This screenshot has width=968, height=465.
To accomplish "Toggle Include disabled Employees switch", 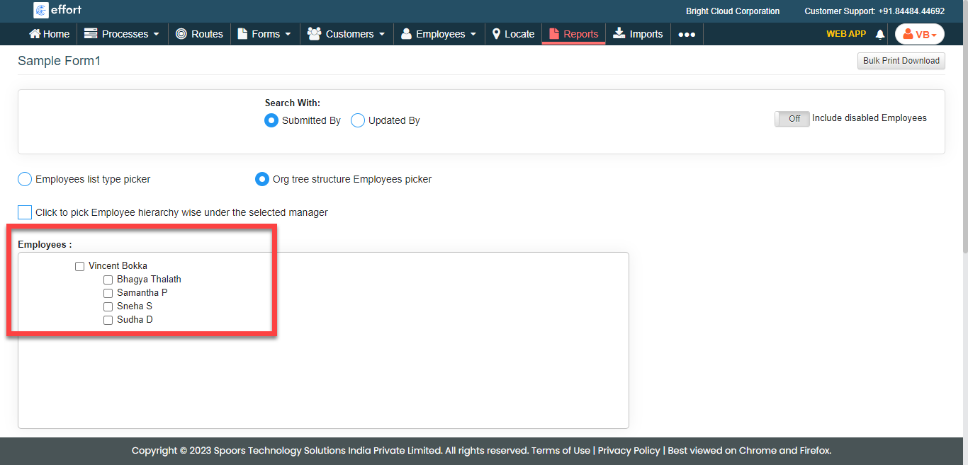I will (792, 119).
